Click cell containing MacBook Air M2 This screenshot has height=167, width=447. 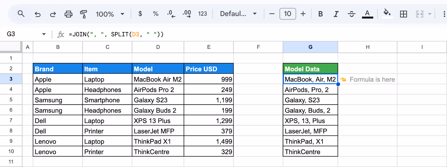[x=158, y=79]
